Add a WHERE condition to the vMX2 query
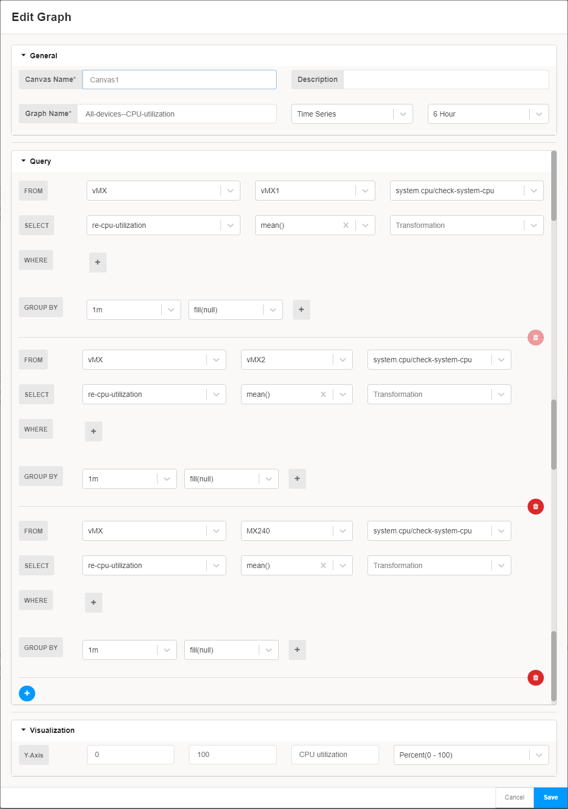This screenshot has width=568, height=809. 93,431
